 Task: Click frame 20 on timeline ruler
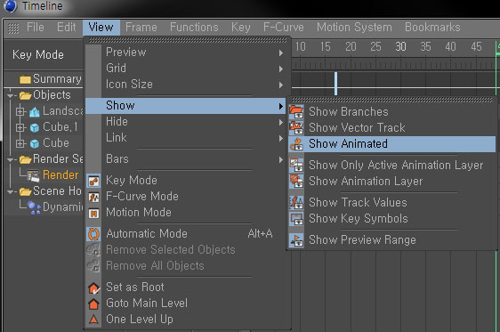[351, 47]
